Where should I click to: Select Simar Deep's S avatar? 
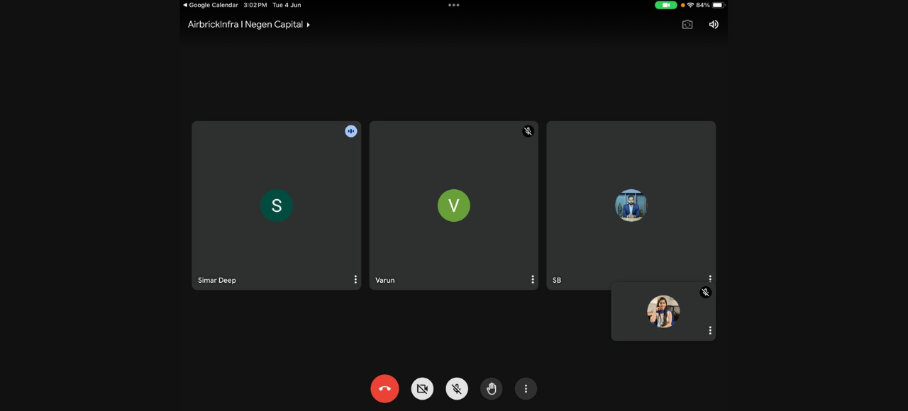click(x=277, y=205)
